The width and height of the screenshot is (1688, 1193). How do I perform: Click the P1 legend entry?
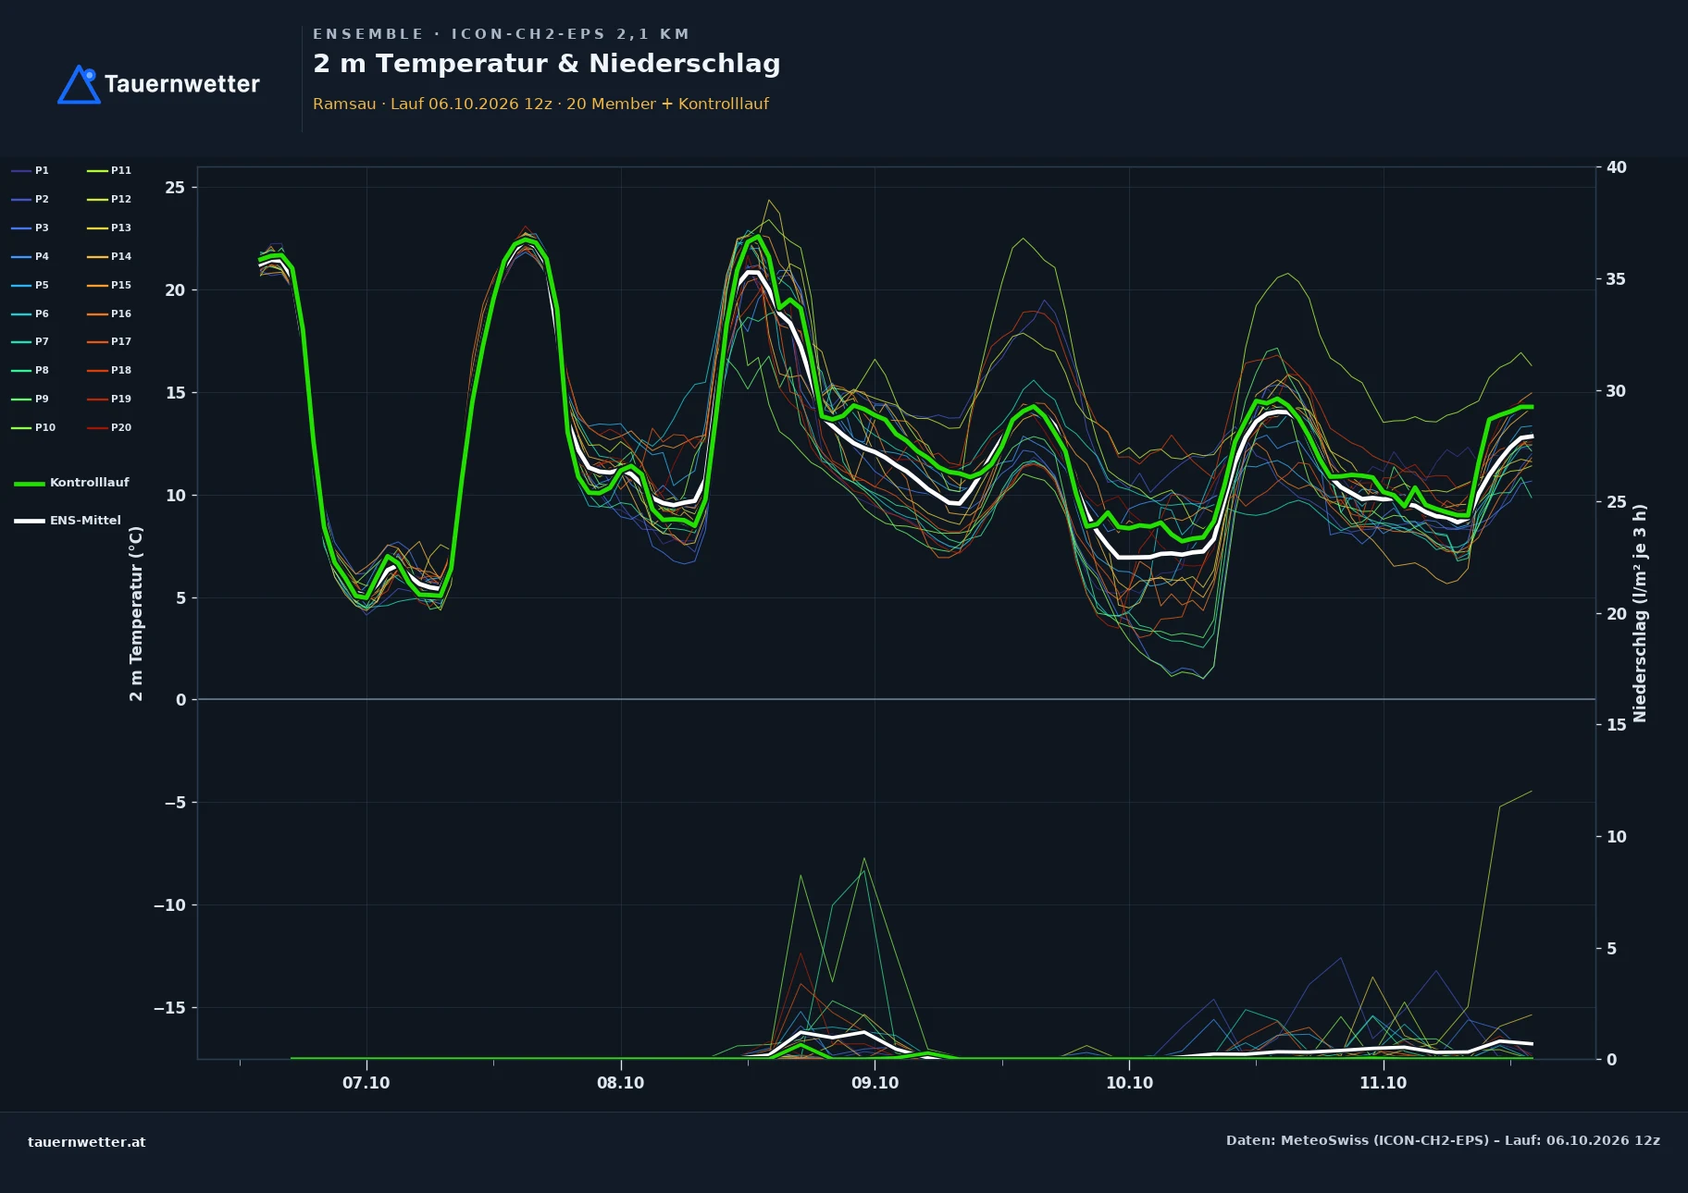pos(31,171)
